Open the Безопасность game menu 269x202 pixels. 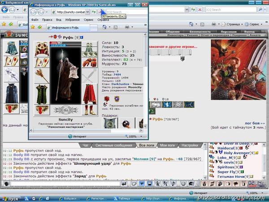[x=200, y=31]
